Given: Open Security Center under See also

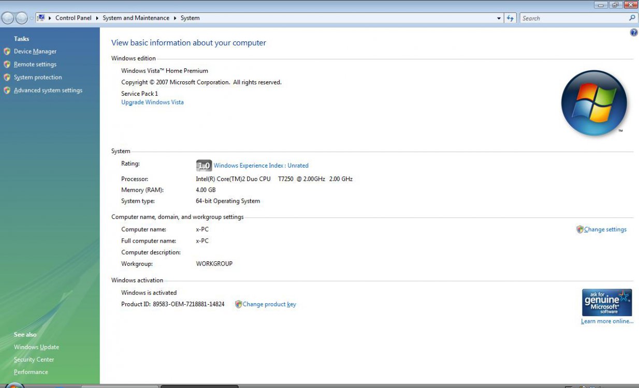Looking at the screenshot, I should tap(34, 360).
